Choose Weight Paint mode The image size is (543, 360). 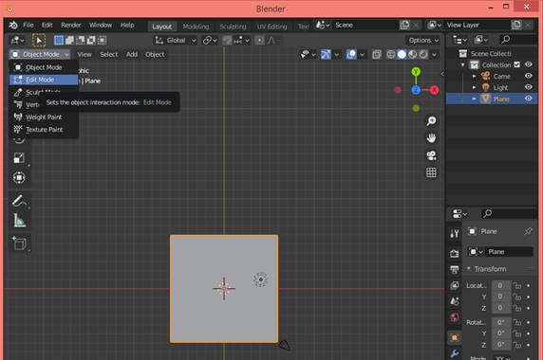(x=44, y=117)
